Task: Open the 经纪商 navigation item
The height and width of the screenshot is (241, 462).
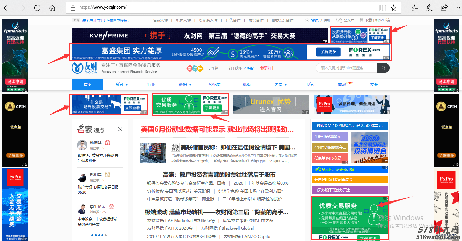Action: [x=215, y=85]
